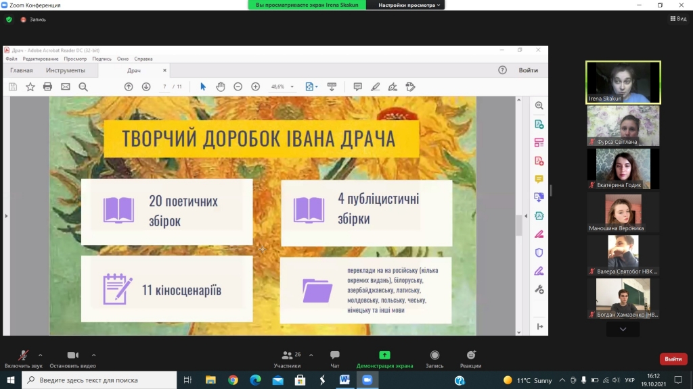Open the sign document tool
The width and height of the screenshot is (693, 389).
click(x=393, y=87)
